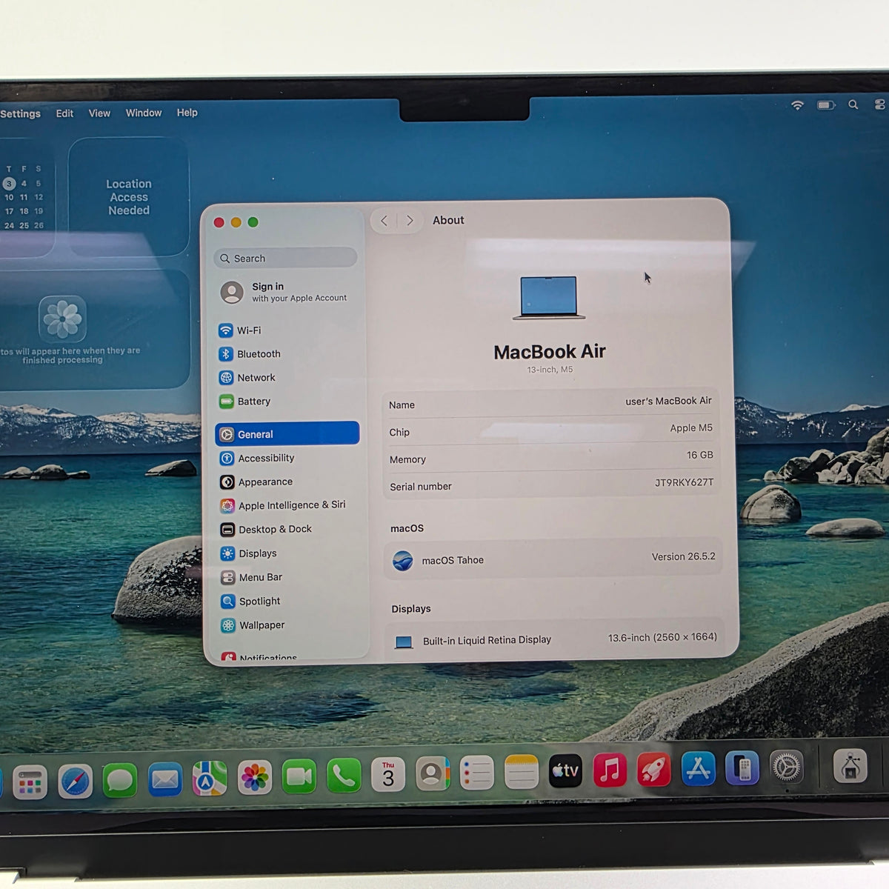Open Photos from the Dock
The image size is (889, 889).
coord(254,778)
